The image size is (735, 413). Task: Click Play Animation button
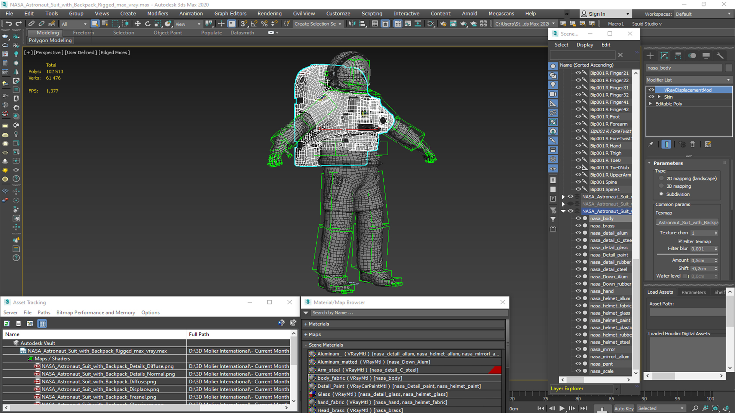[562, 408]
